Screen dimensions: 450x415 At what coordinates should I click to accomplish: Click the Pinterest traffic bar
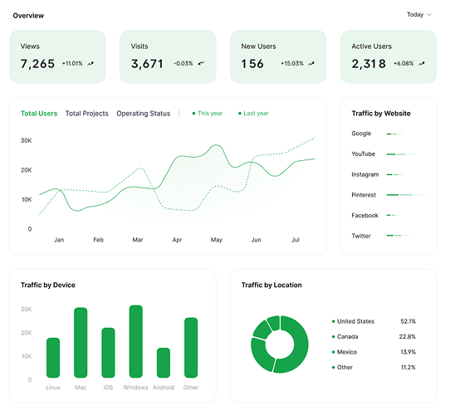click(x=405, y=195)
